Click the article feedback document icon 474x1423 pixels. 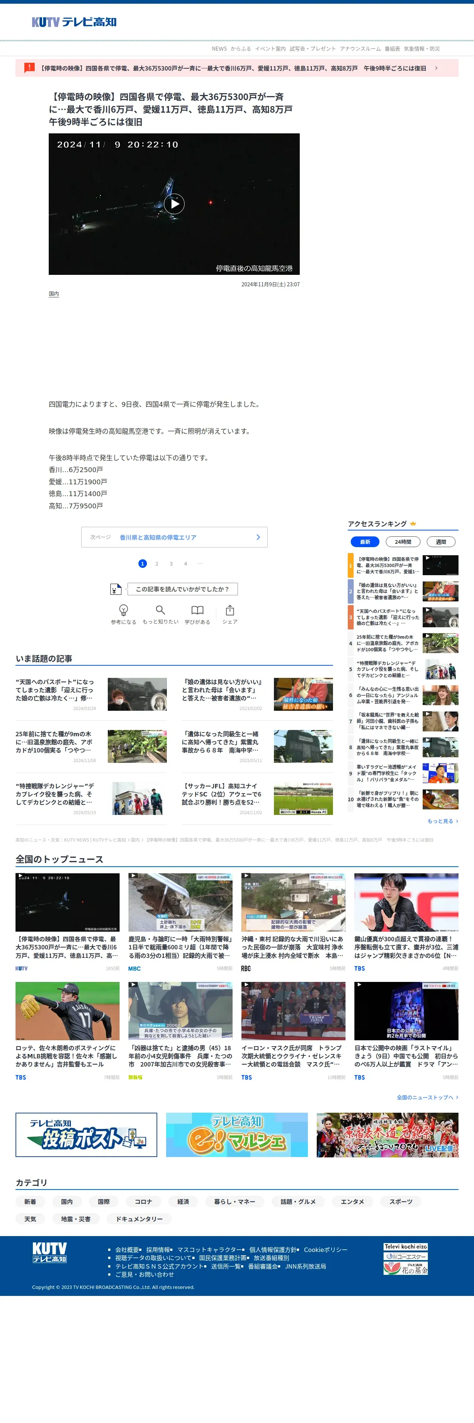(115, 590)
